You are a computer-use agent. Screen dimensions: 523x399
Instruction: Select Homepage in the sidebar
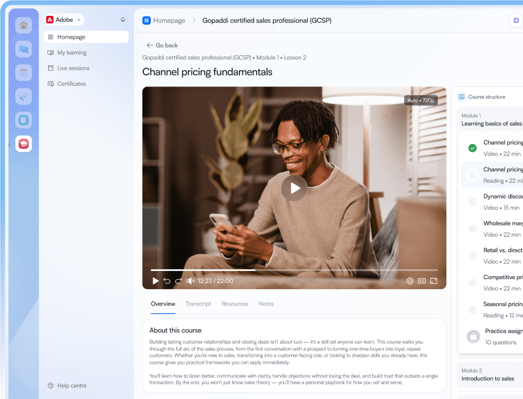point(86,37)
